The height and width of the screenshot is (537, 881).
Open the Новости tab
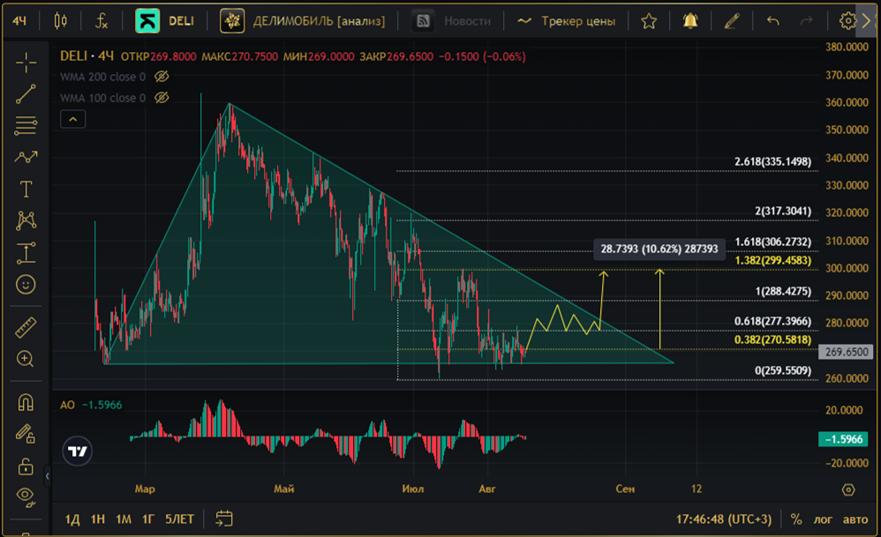[x=468, y=21]
